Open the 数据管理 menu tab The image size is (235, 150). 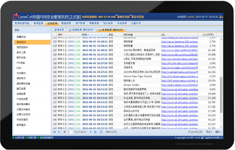(x=66, y=23)
